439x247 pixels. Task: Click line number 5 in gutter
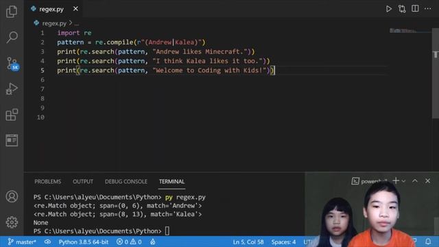(x=43, y=70)
